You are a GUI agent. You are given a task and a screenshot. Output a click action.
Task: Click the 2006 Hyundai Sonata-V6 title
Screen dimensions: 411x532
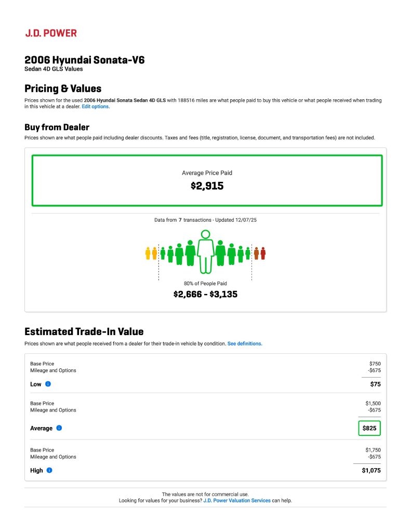85,60
